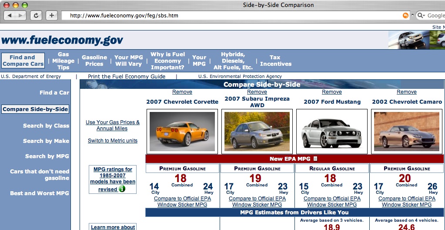Viewport: 445px width, 230px height.
Task: Select Search by Make in sidebar
Action: click(x=46, y=141)
